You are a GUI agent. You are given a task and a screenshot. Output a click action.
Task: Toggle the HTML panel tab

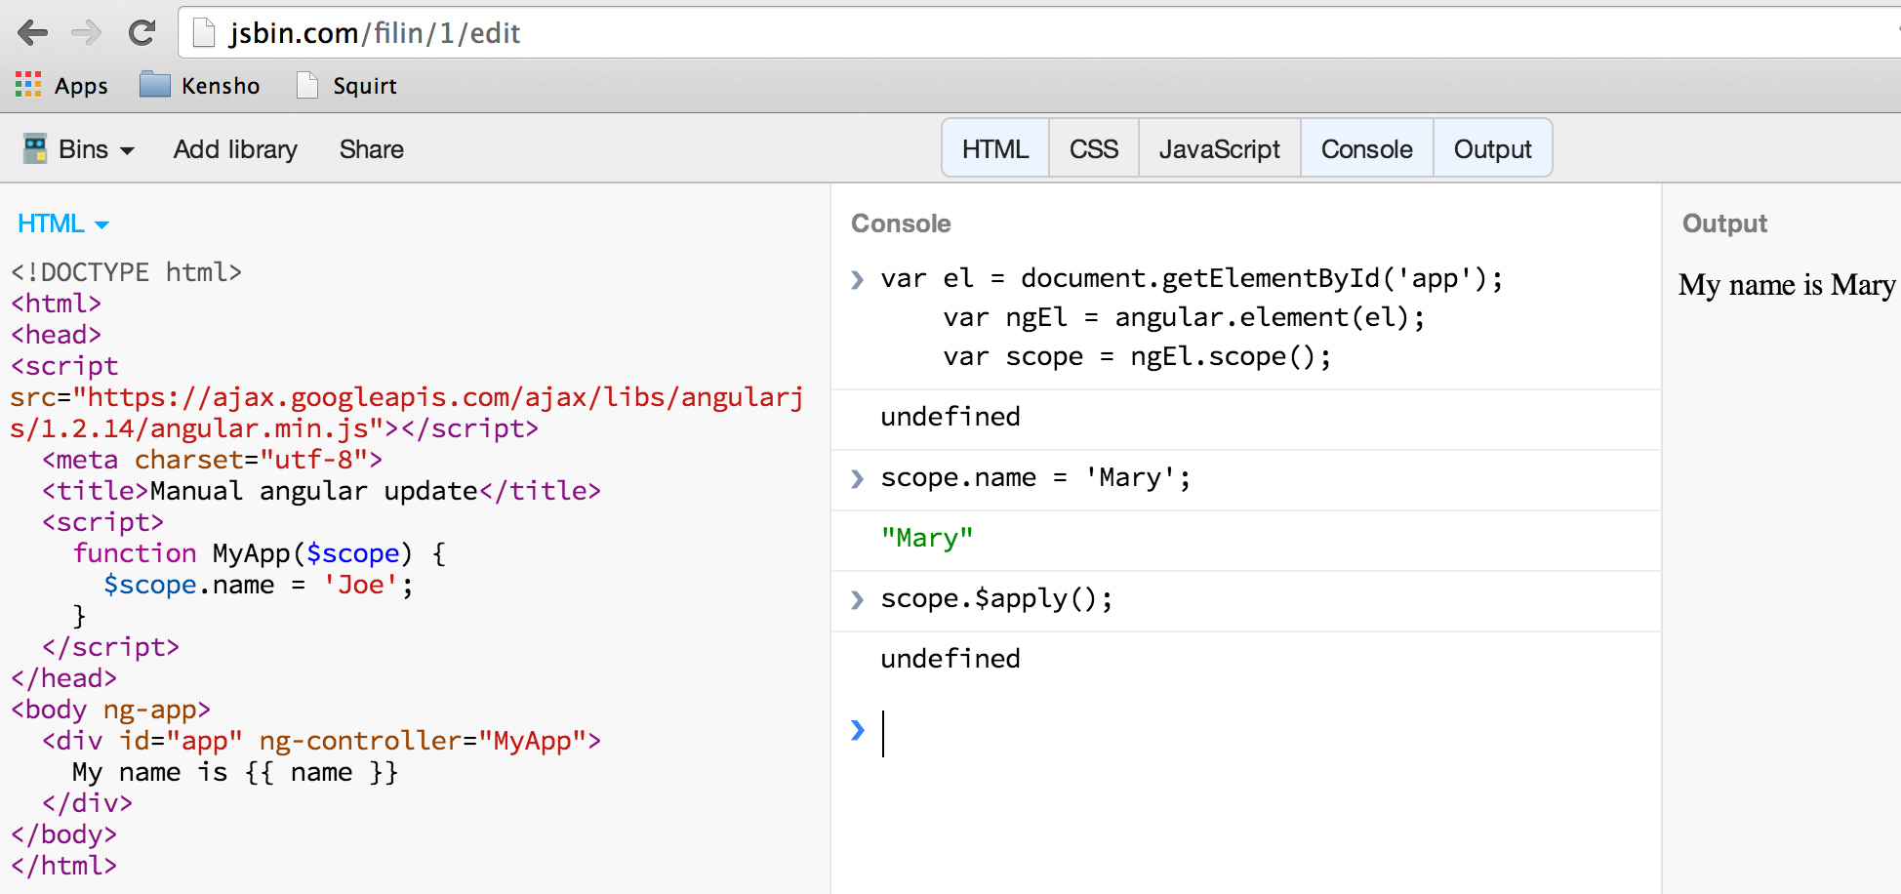pos(995,148)
